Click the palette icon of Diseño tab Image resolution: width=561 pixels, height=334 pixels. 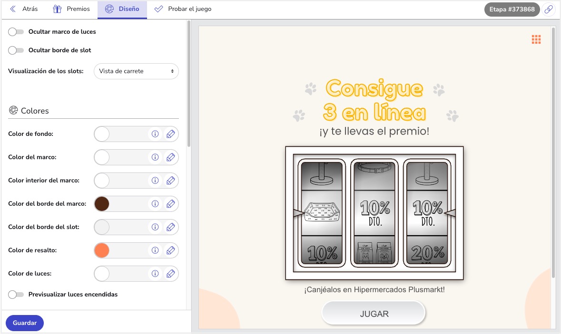coord(109,9)
